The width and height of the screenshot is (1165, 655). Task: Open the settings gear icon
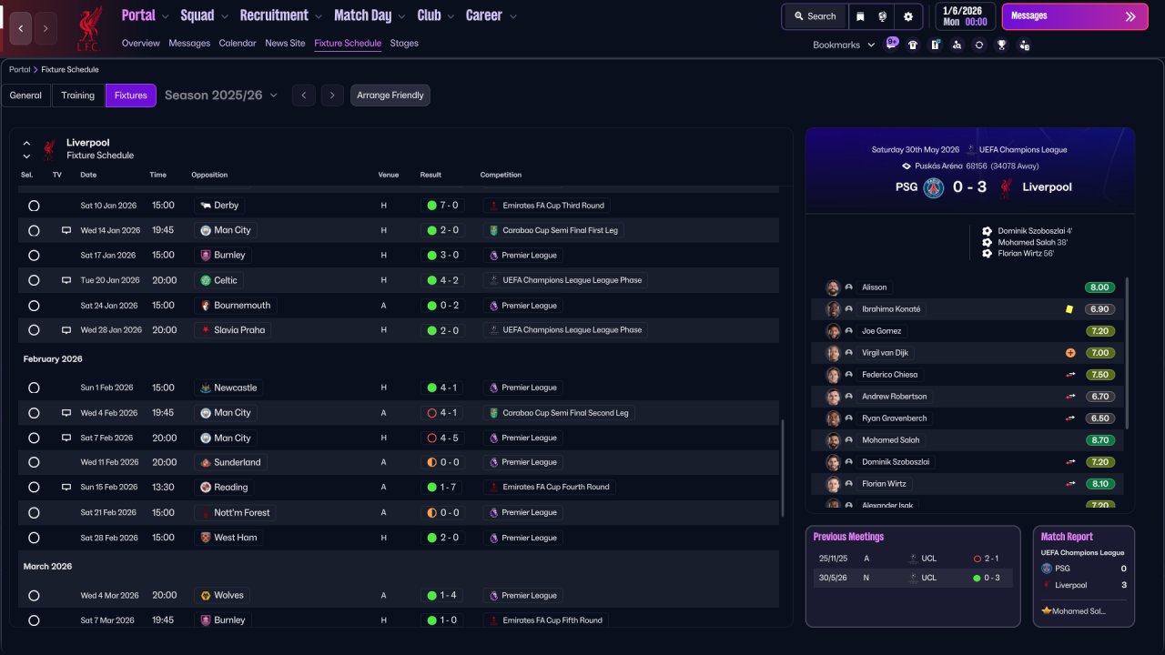907,16
